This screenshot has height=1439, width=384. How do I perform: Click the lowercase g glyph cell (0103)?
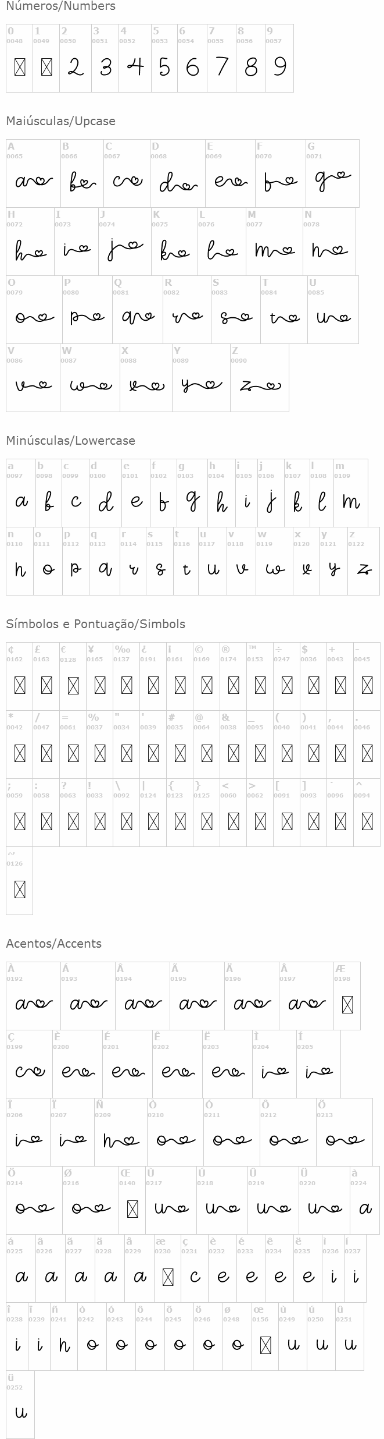coord(192,492)
